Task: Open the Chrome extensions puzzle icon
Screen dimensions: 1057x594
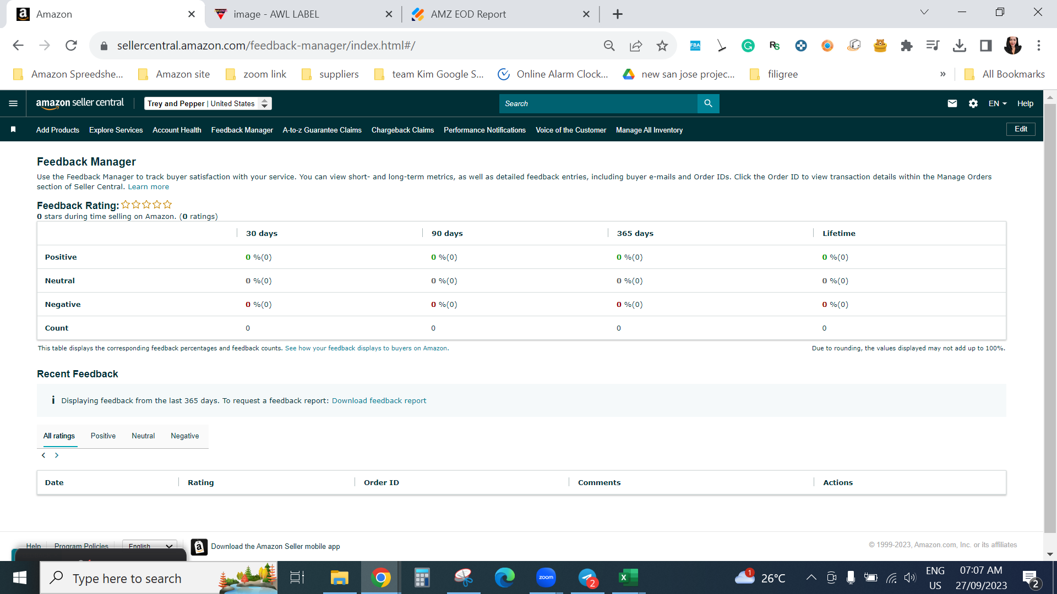Action: pos(906,46)
